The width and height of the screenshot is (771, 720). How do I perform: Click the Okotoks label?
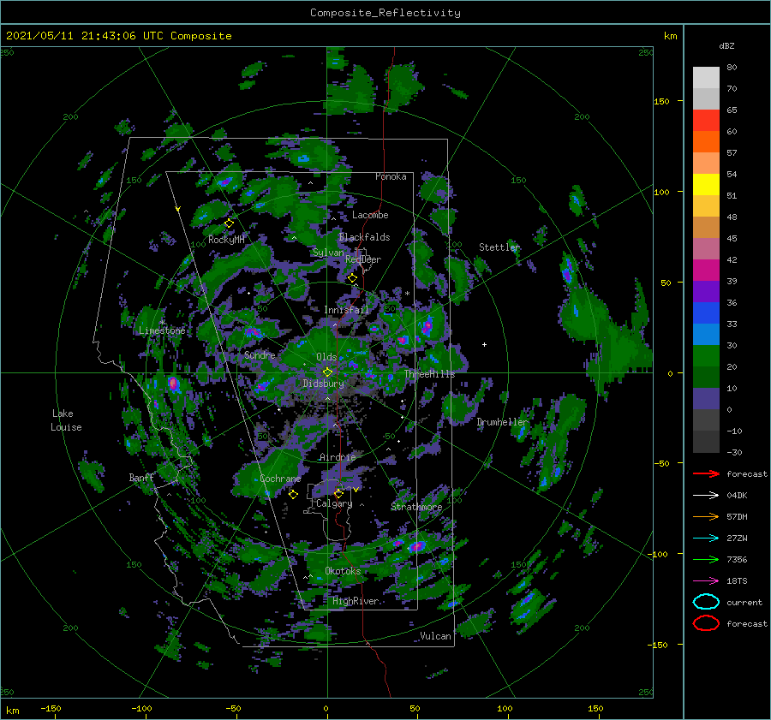point(343,571)
